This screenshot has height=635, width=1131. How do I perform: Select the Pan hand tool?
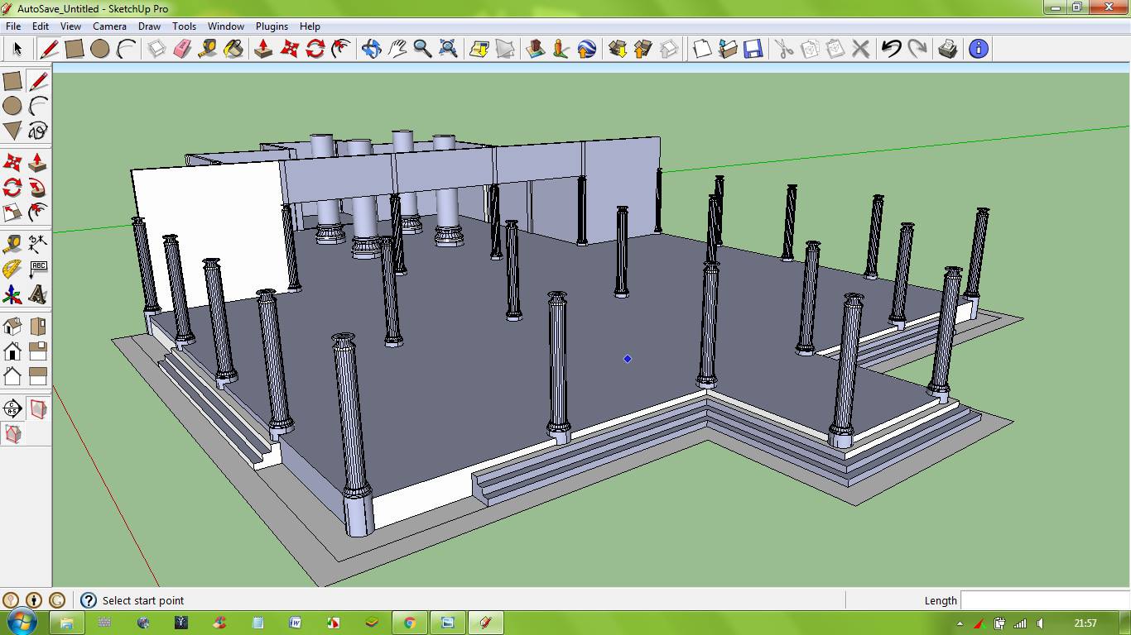397,49
